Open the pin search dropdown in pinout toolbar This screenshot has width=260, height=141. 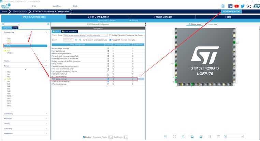coord(235,136)
